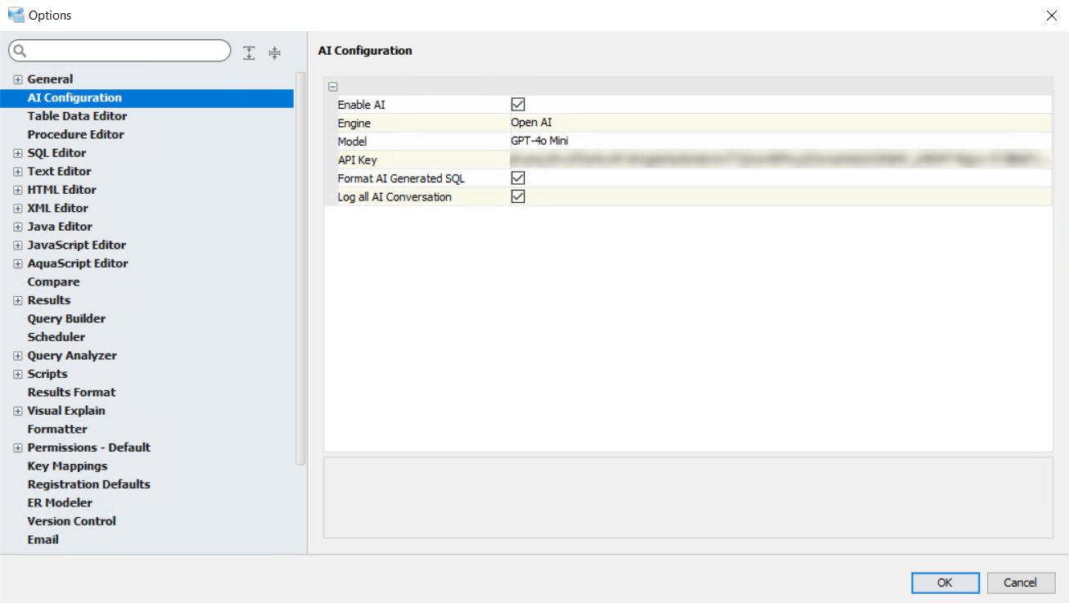
Task: Click the search magnifier icon
Action: pos(20,51)
